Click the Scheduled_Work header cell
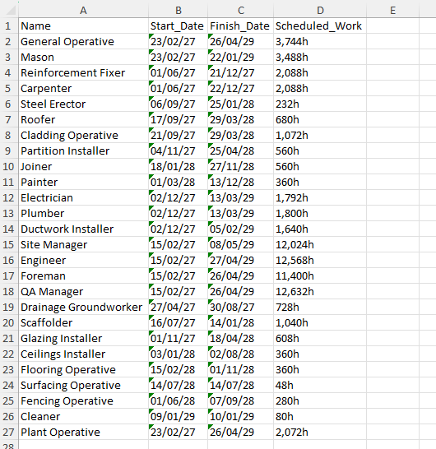Viewport: 436px width, 449px height. (320, 25)
